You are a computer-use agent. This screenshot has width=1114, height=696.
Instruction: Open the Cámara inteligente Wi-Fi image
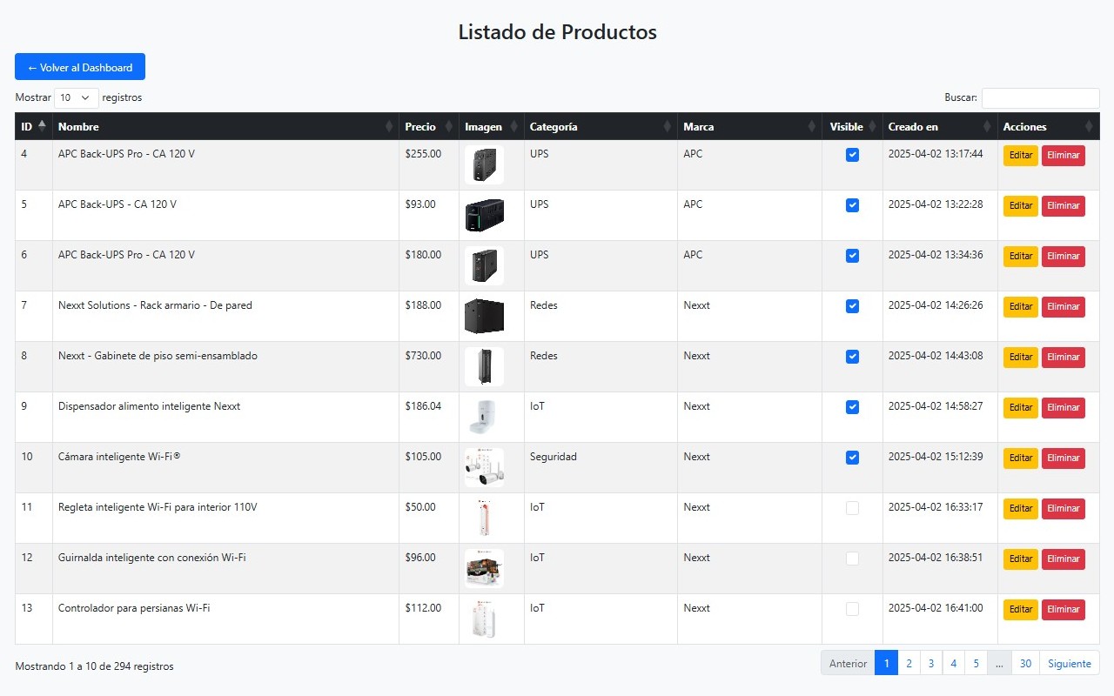(484, 468)
